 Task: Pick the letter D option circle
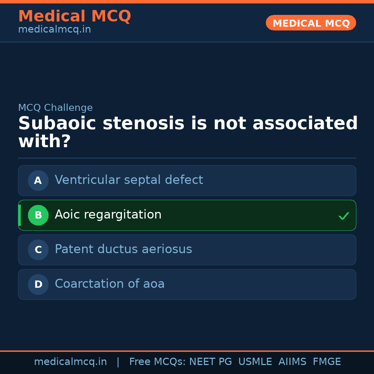(38, 284)
